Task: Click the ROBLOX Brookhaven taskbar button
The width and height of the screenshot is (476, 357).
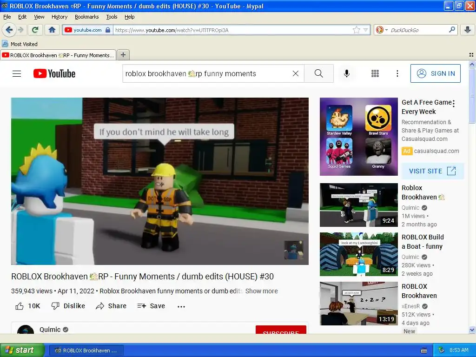Action: pyautogui.click(x=86, y=350)
